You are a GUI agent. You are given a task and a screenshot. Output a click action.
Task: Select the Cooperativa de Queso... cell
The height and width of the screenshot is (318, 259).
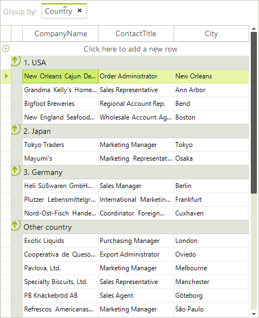click(60, 254)
